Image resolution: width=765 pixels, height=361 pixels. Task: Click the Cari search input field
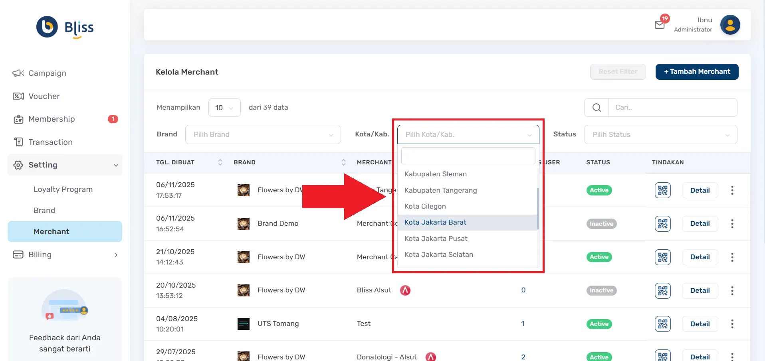pos(672,108)
